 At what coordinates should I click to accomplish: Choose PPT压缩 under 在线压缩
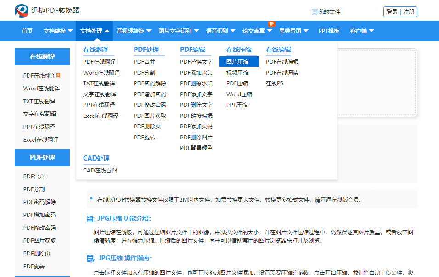tap(236, 105)
